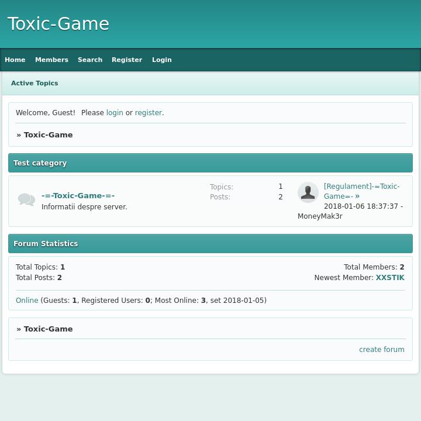Open the [Regulament]-=Toxic-Game=- topic

pos(361,187)
